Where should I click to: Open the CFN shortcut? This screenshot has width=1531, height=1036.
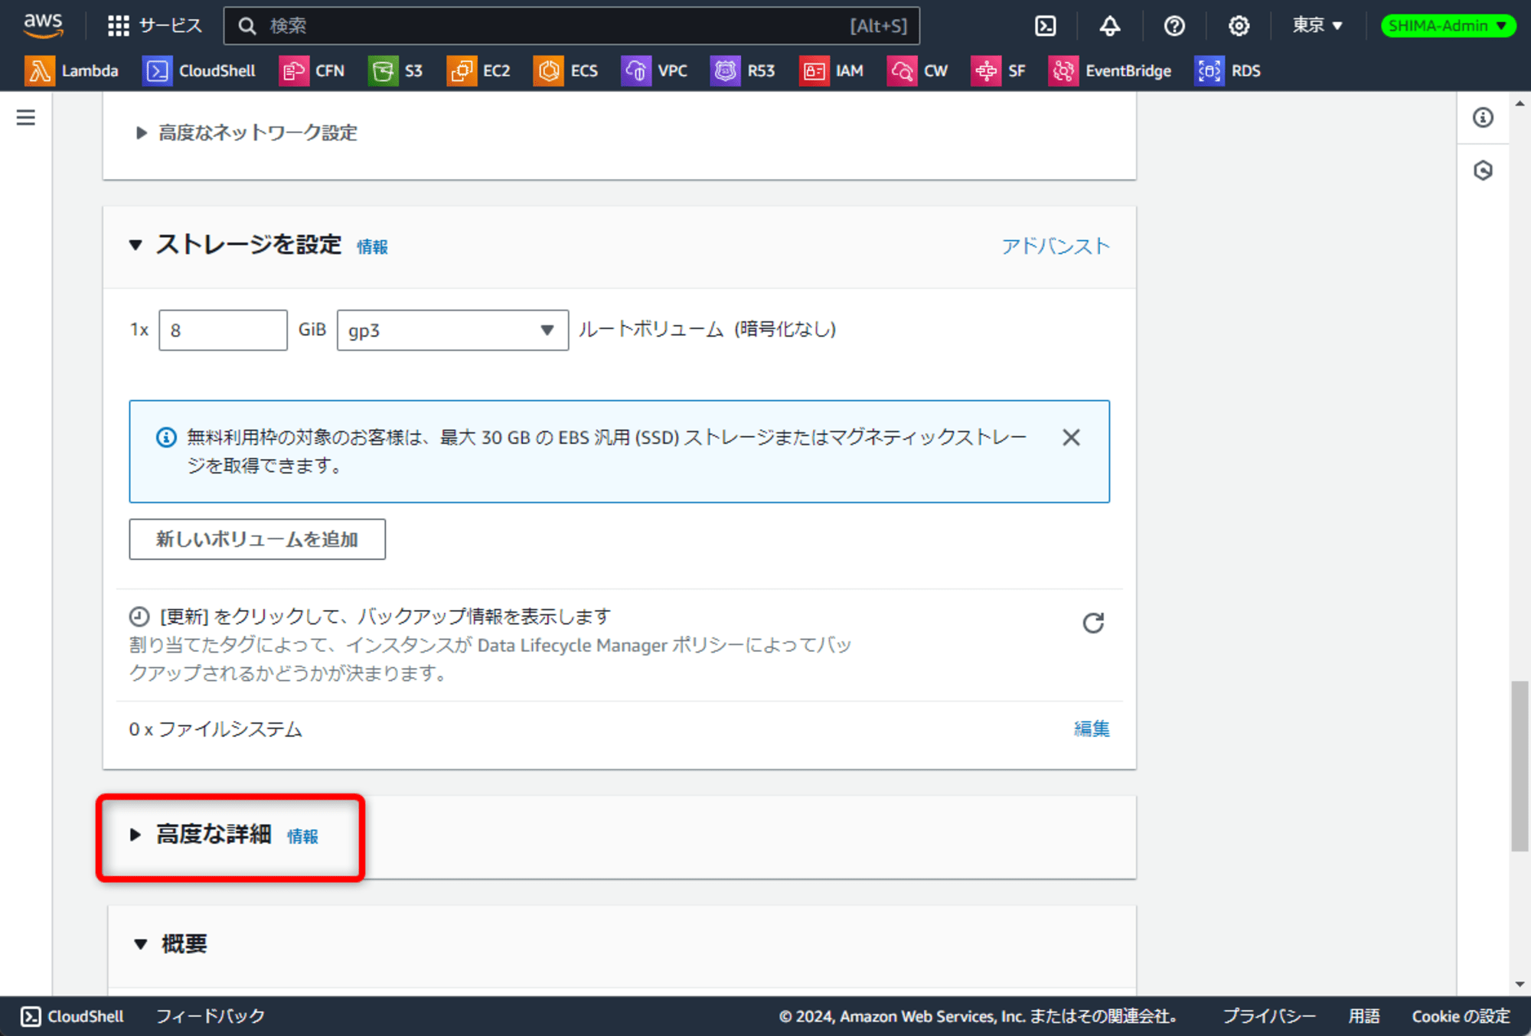click(312, 71)
